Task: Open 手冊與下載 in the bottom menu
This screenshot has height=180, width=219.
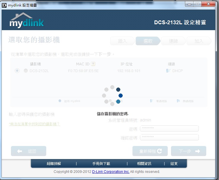Action: [101, 163]
